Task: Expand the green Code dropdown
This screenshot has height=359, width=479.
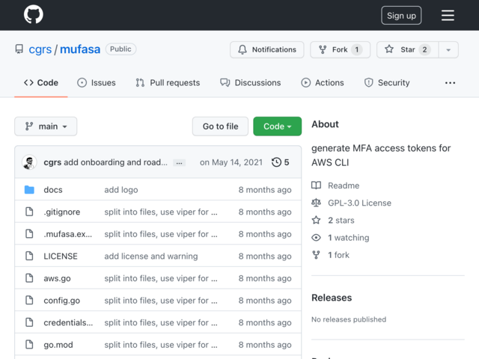Action: 277,126
